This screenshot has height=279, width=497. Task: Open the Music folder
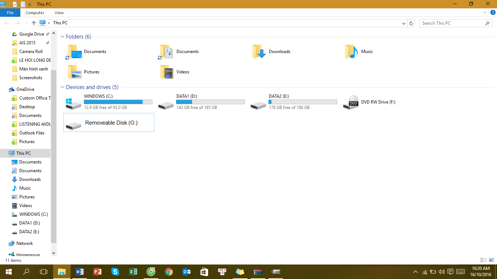click(x=366, y=51)
